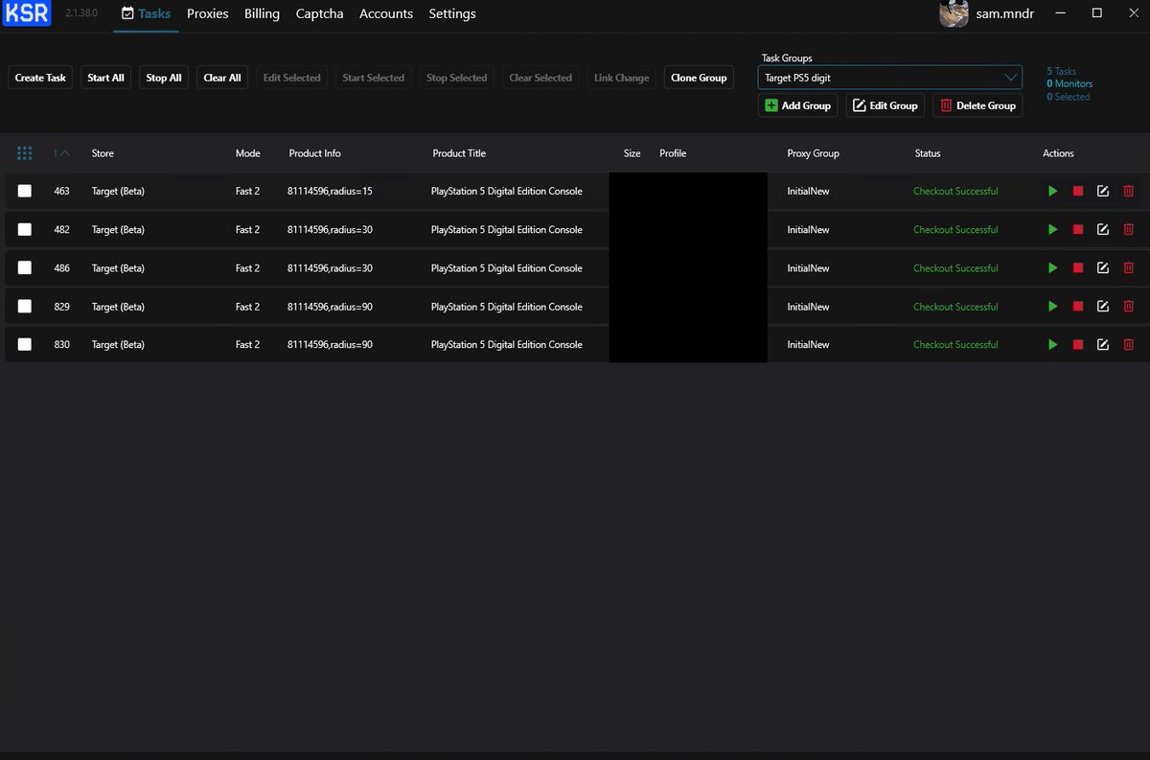
Task: Stop task 830 with red square
Action: [1078, 344]
